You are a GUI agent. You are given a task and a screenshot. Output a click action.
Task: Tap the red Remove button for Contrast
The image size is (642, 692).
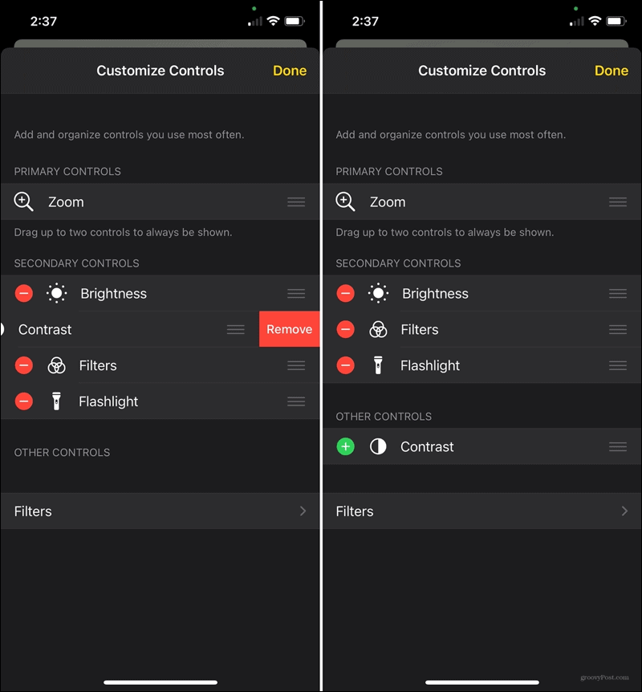[x=290, y=329]
